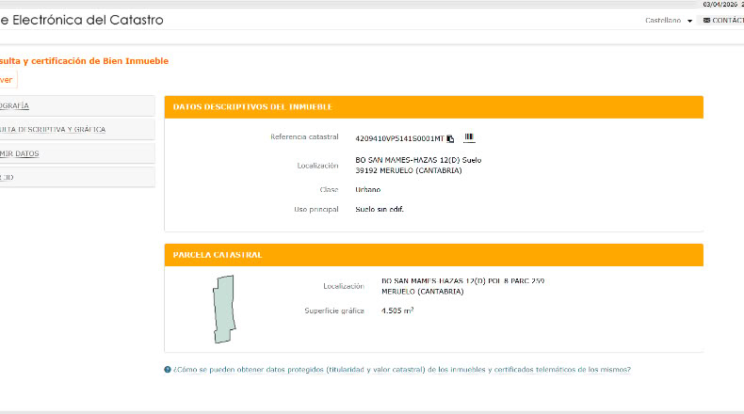Open the Castellano language dropdown
Image resolution: width=744 pixels, height=414 pixels.
[x=669, y=21]
